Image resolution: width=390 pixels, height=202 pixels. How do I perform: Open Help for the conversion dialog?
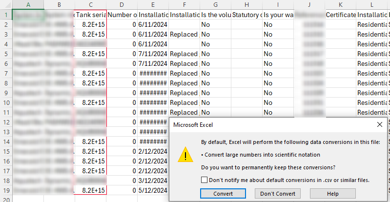[332, 194]
